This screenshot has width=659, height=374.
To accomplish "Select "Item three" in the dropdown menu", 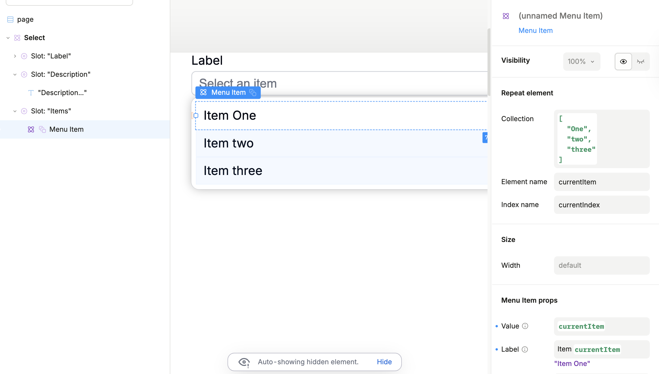I will [233, 171].
